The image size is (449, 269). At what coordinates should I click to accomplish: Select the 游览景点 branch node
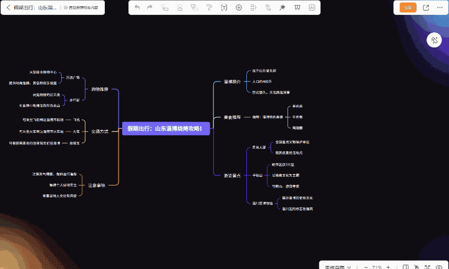point(232,176)
